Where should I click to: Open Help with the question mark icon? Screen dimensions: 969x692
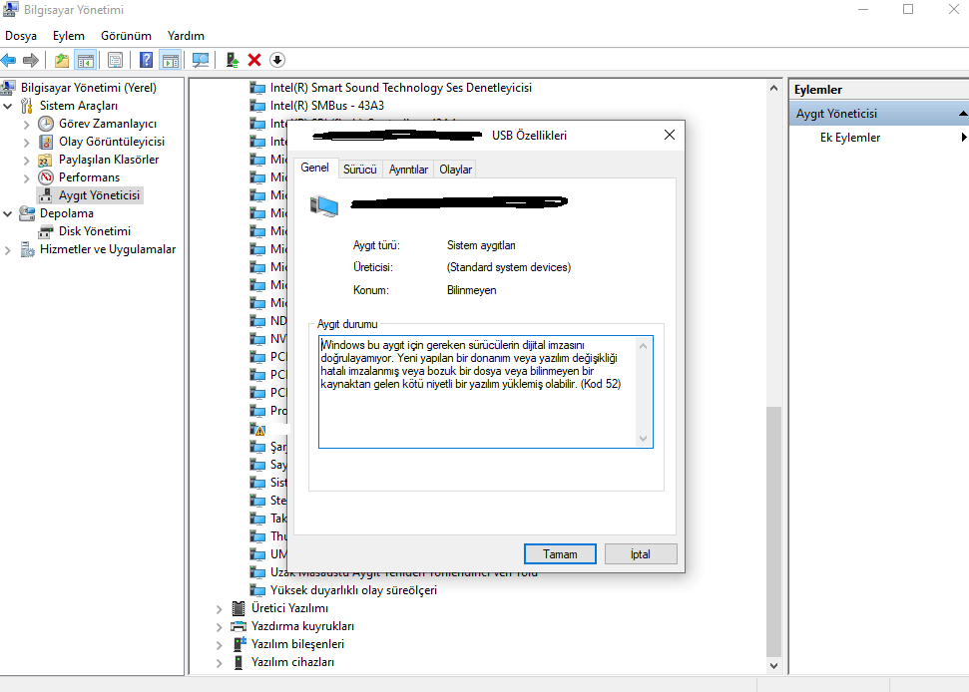tap(146, 60)
